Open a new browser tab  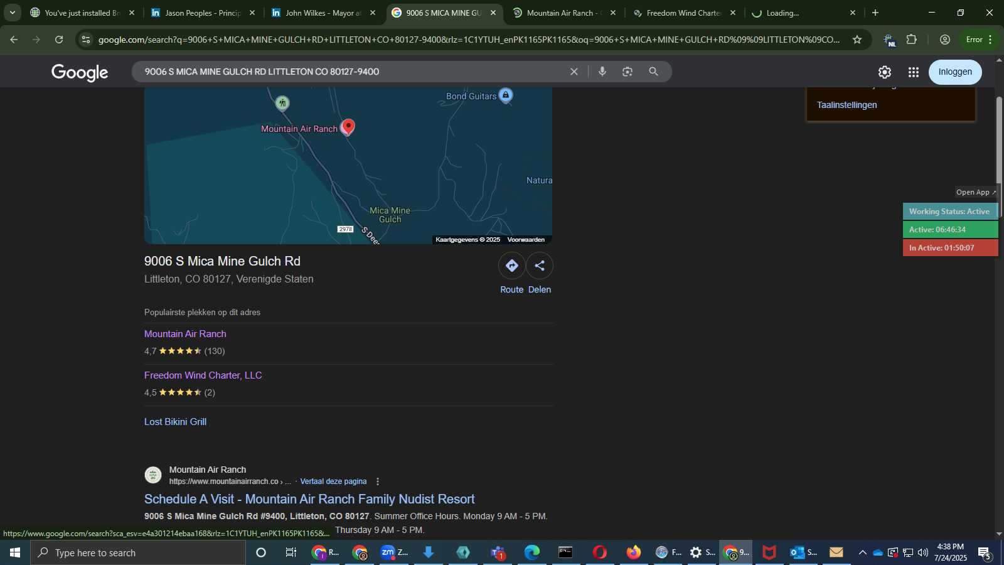tap(875, 13)
